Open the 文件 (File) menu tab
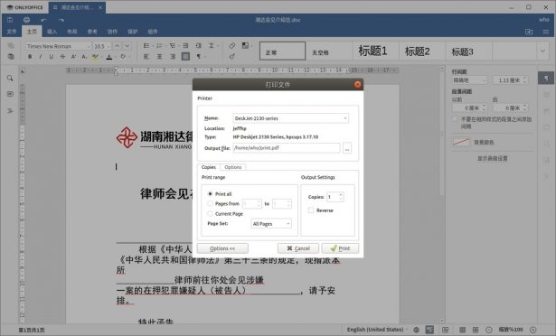The image size is (556, 336). pyautogui.click(x=12, y=32)
